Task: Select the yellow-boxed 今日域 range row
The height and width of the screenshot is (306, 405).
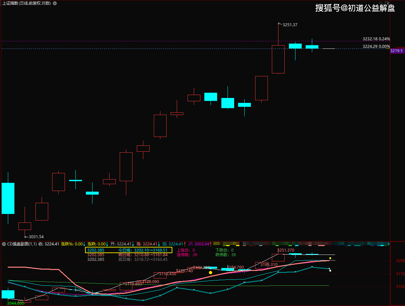Action: click(128, 250)
